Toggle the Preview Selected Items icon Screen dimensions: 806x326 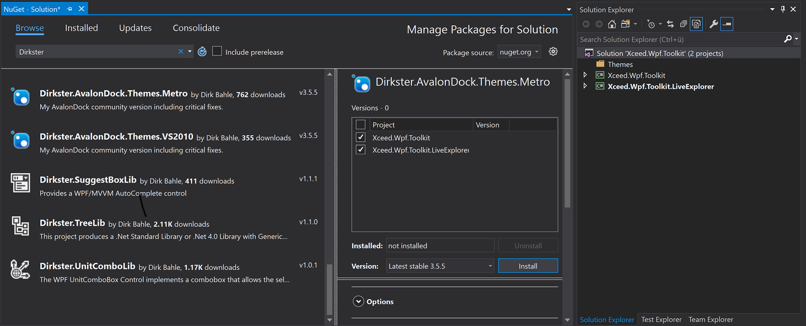pyautogui.click(x=727, y=24)
